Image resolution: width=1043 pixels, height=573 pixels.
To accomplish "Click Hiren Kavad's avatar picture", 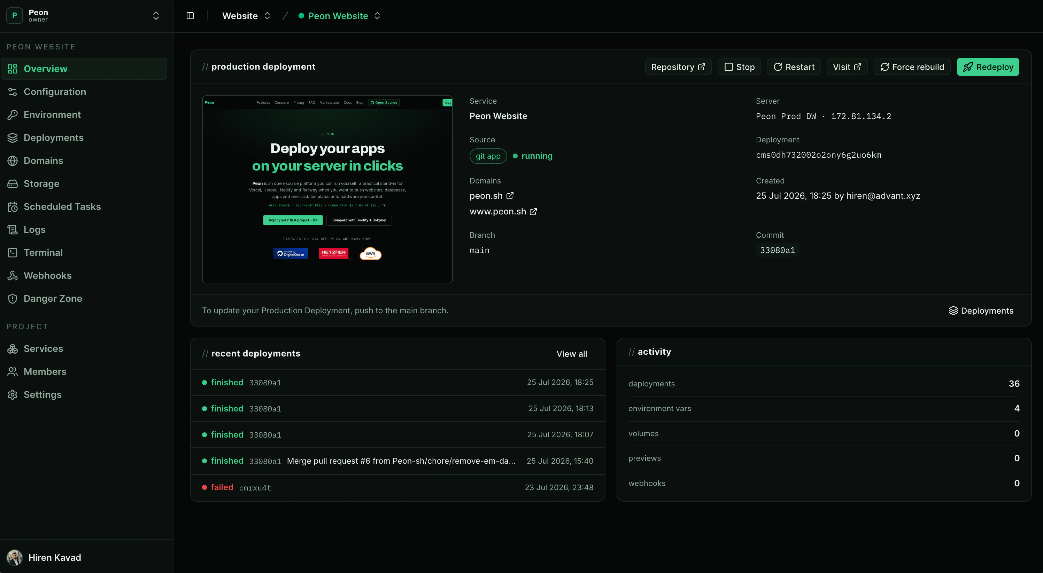I will 15,558.
